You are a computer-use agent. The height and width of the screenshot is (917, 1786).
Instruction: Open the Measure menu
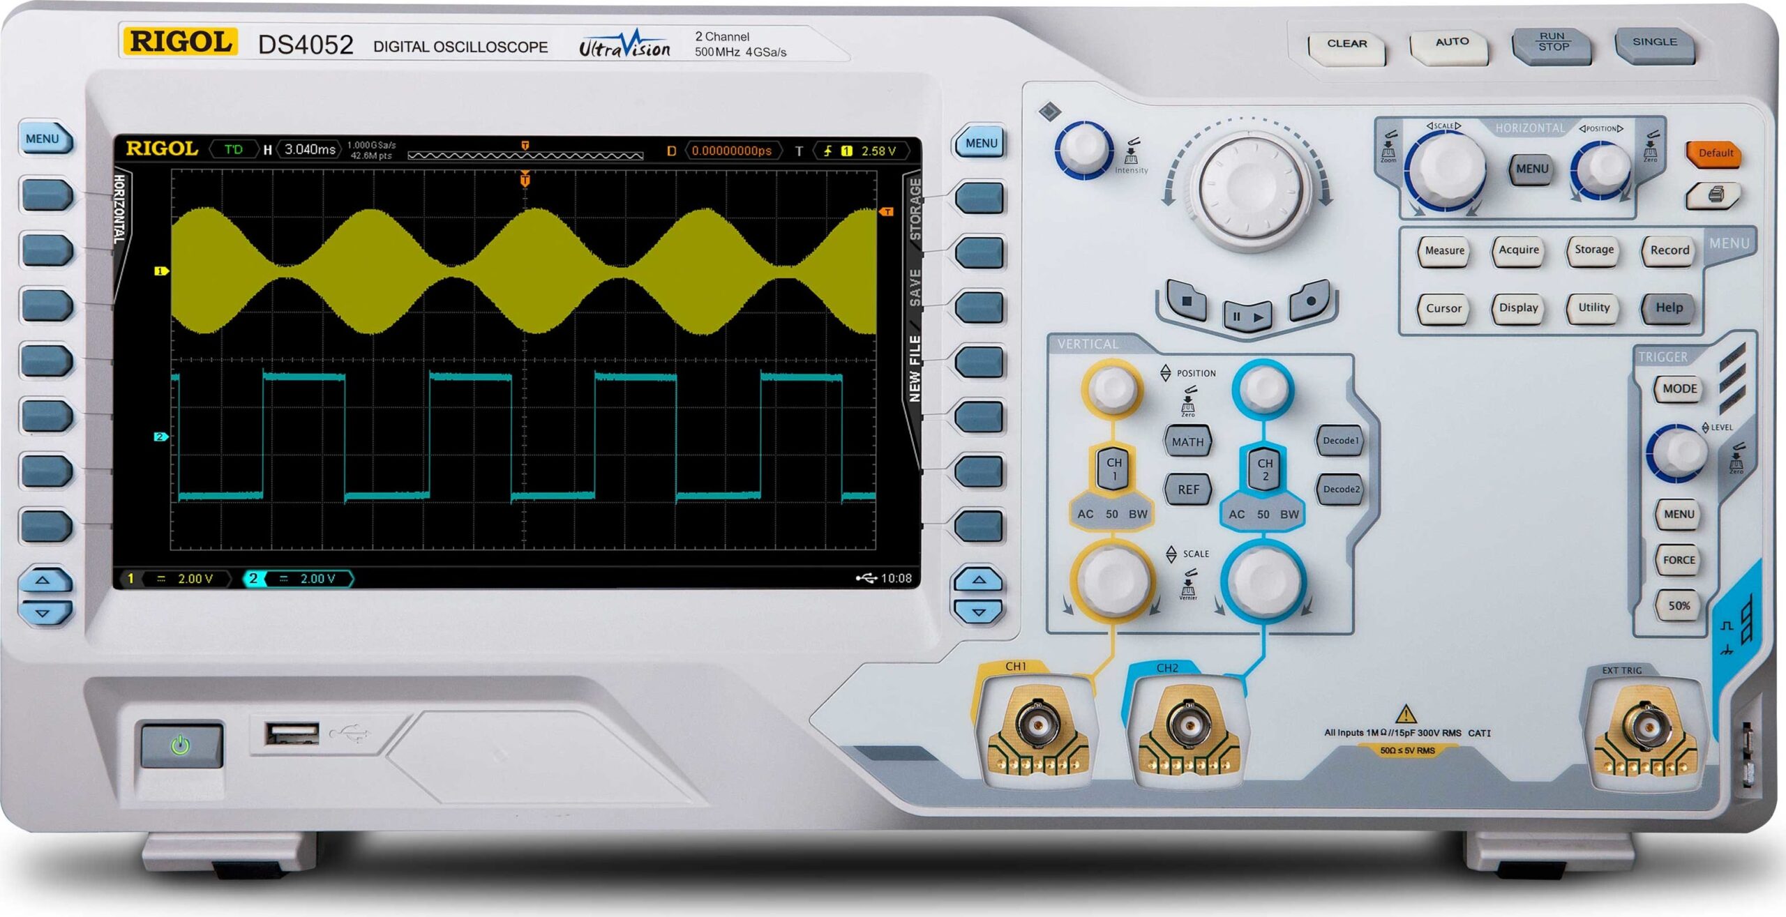(x=1444, y=251)
